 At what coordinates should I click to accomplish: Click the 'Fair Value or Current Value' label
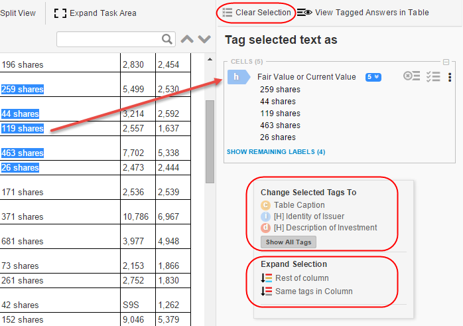306,77
